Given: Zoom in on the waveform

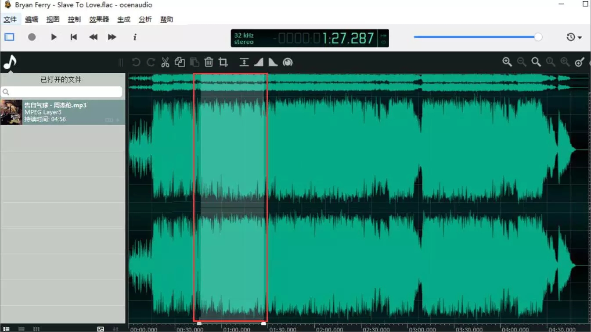Looking at the screenshot, I should tap(507, 62).
